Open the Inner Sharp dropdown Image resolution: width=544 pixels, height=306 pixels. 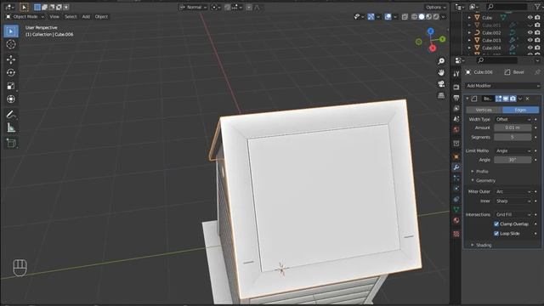[513, 201]
